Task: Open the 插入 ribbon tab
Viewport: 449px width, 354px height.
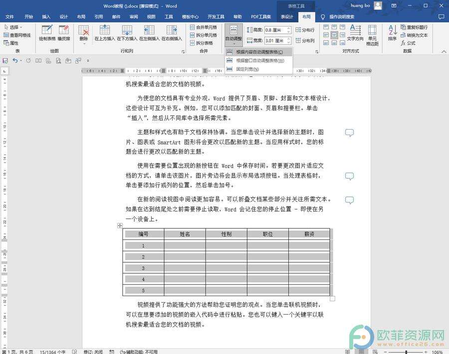Action: coord(46,16)
